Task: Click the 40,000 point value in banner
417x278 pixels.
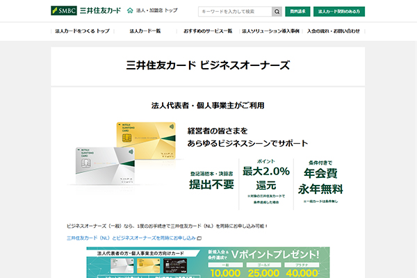Action: 302,273
